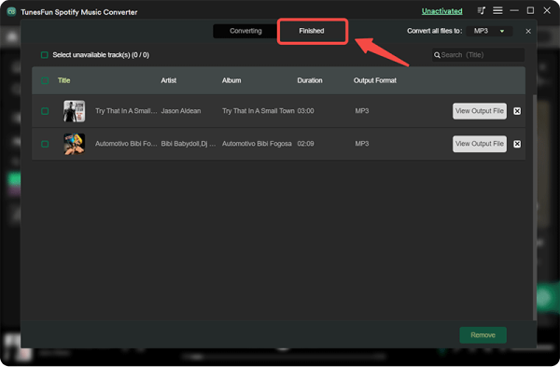The width and height of the screenshot is (560, 367).
Task: Click the Remove button
Action: pos(483,335)
